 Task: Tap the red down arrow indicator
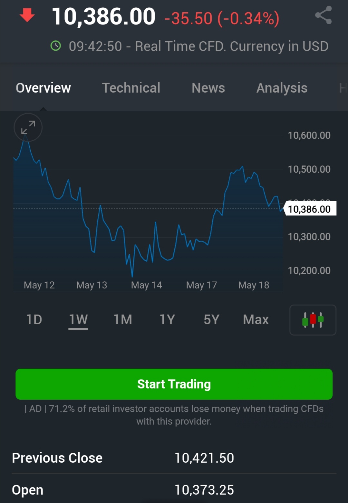pos(27,15)
